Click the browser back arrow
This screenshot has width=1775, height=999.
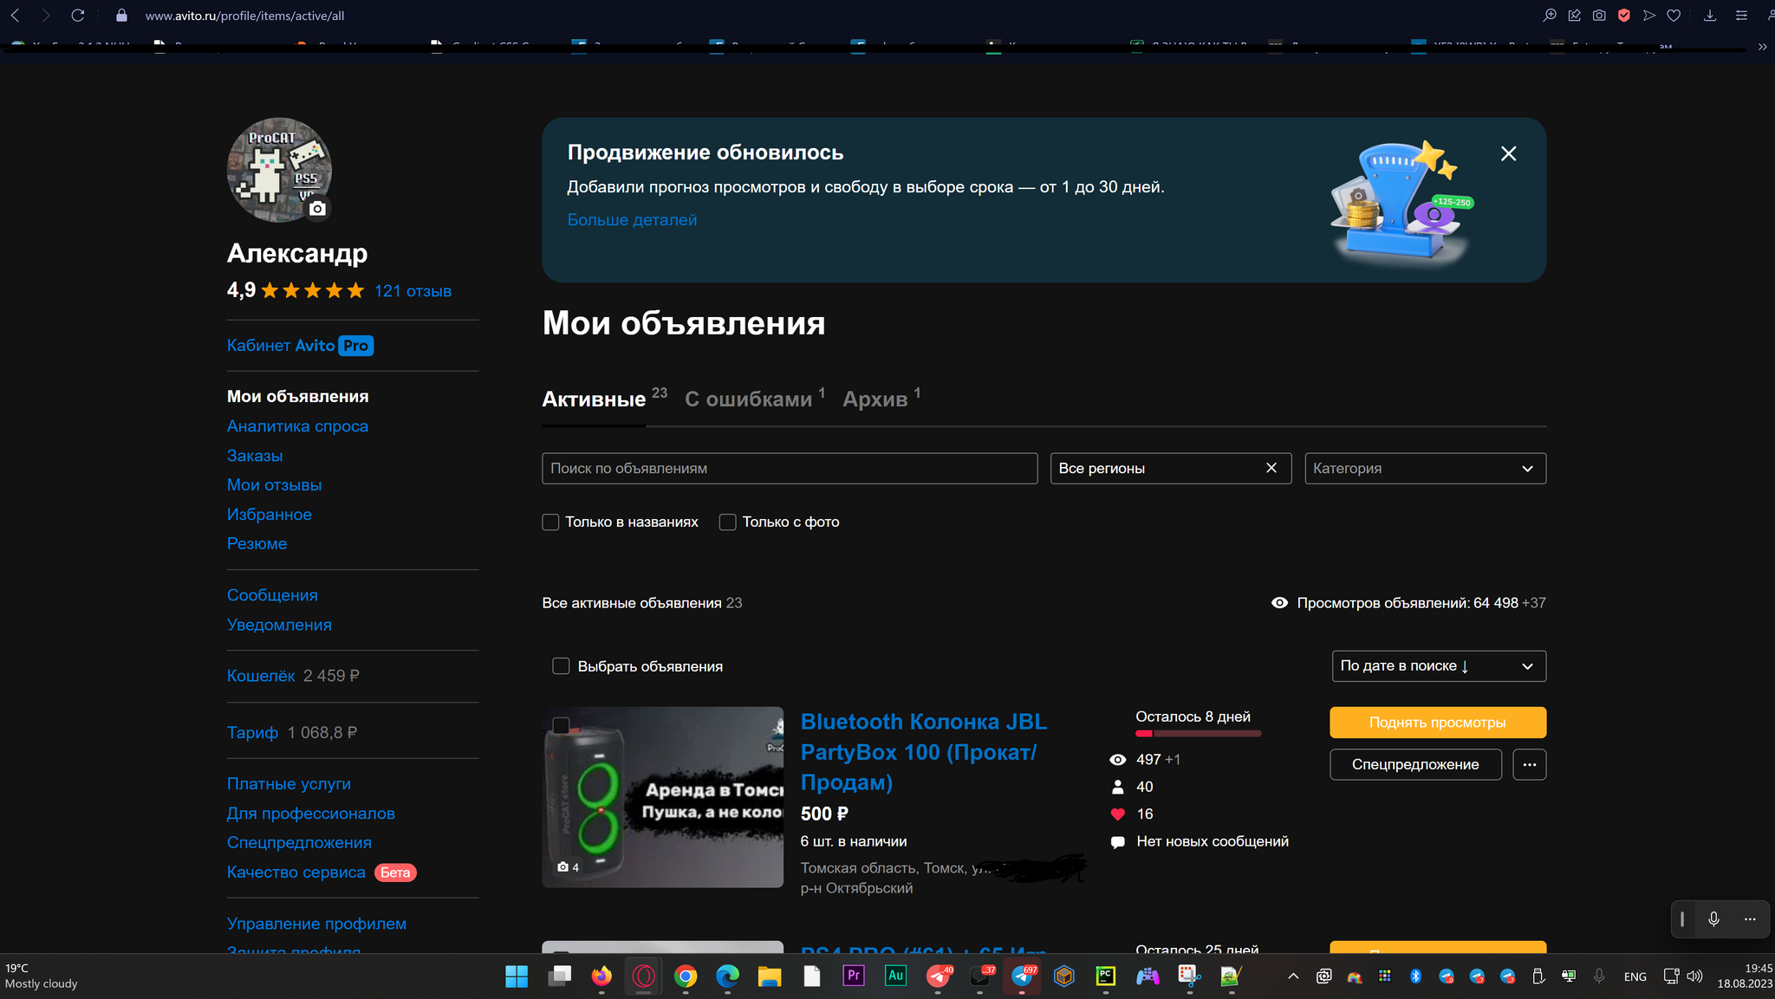[16, 16]
